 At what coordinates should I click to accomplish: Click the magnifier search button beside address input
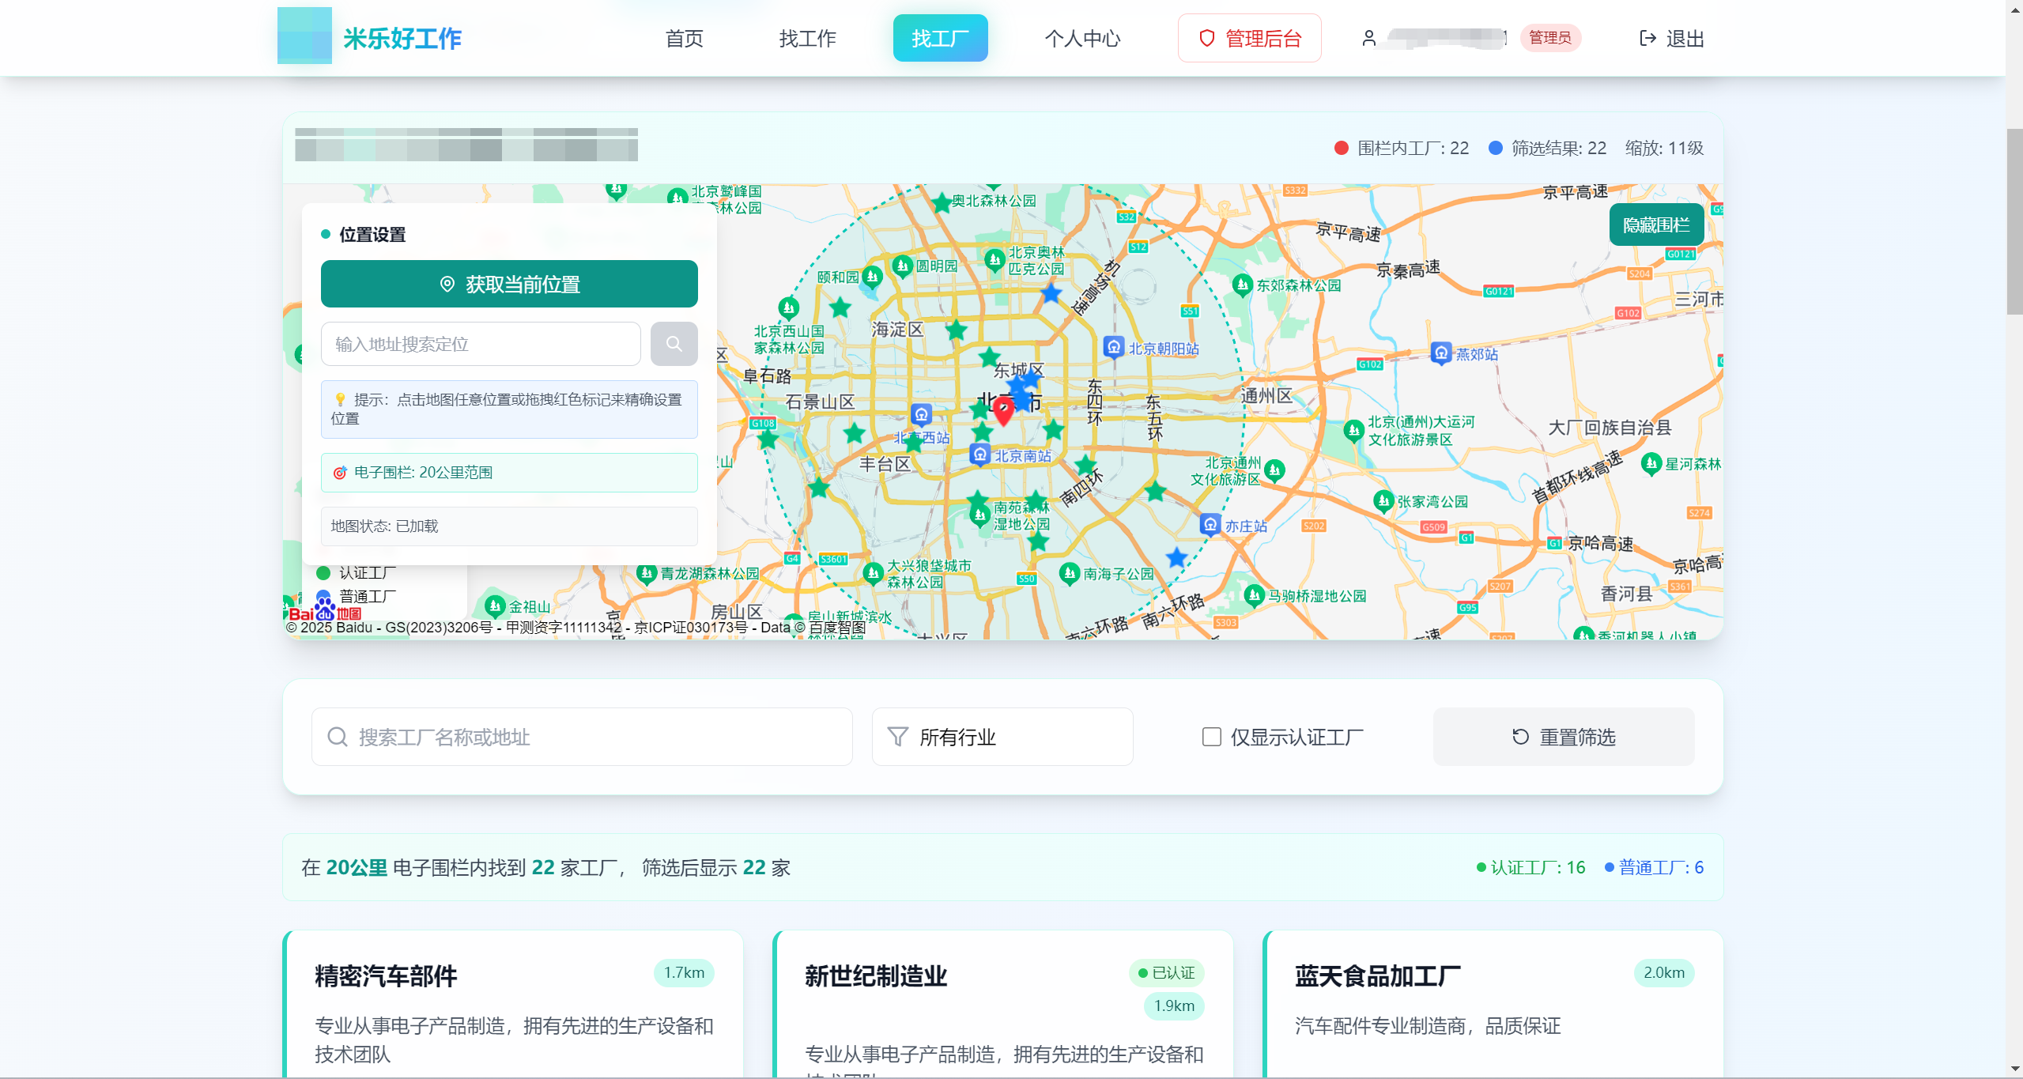(674, 344)
